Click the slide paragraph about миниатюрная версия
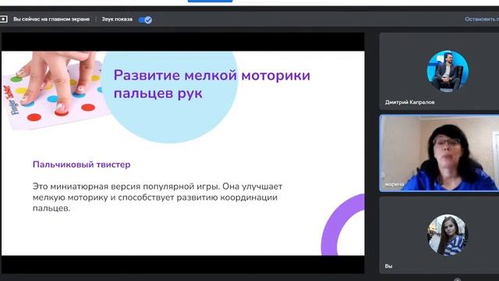The width and height of the screenshot is (499, 281). point(157,197)
